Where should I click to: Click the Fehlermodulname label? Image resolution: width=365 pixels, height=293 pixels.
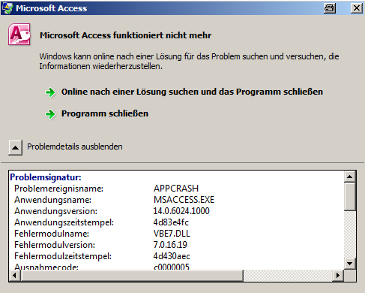tap(52, 234)
